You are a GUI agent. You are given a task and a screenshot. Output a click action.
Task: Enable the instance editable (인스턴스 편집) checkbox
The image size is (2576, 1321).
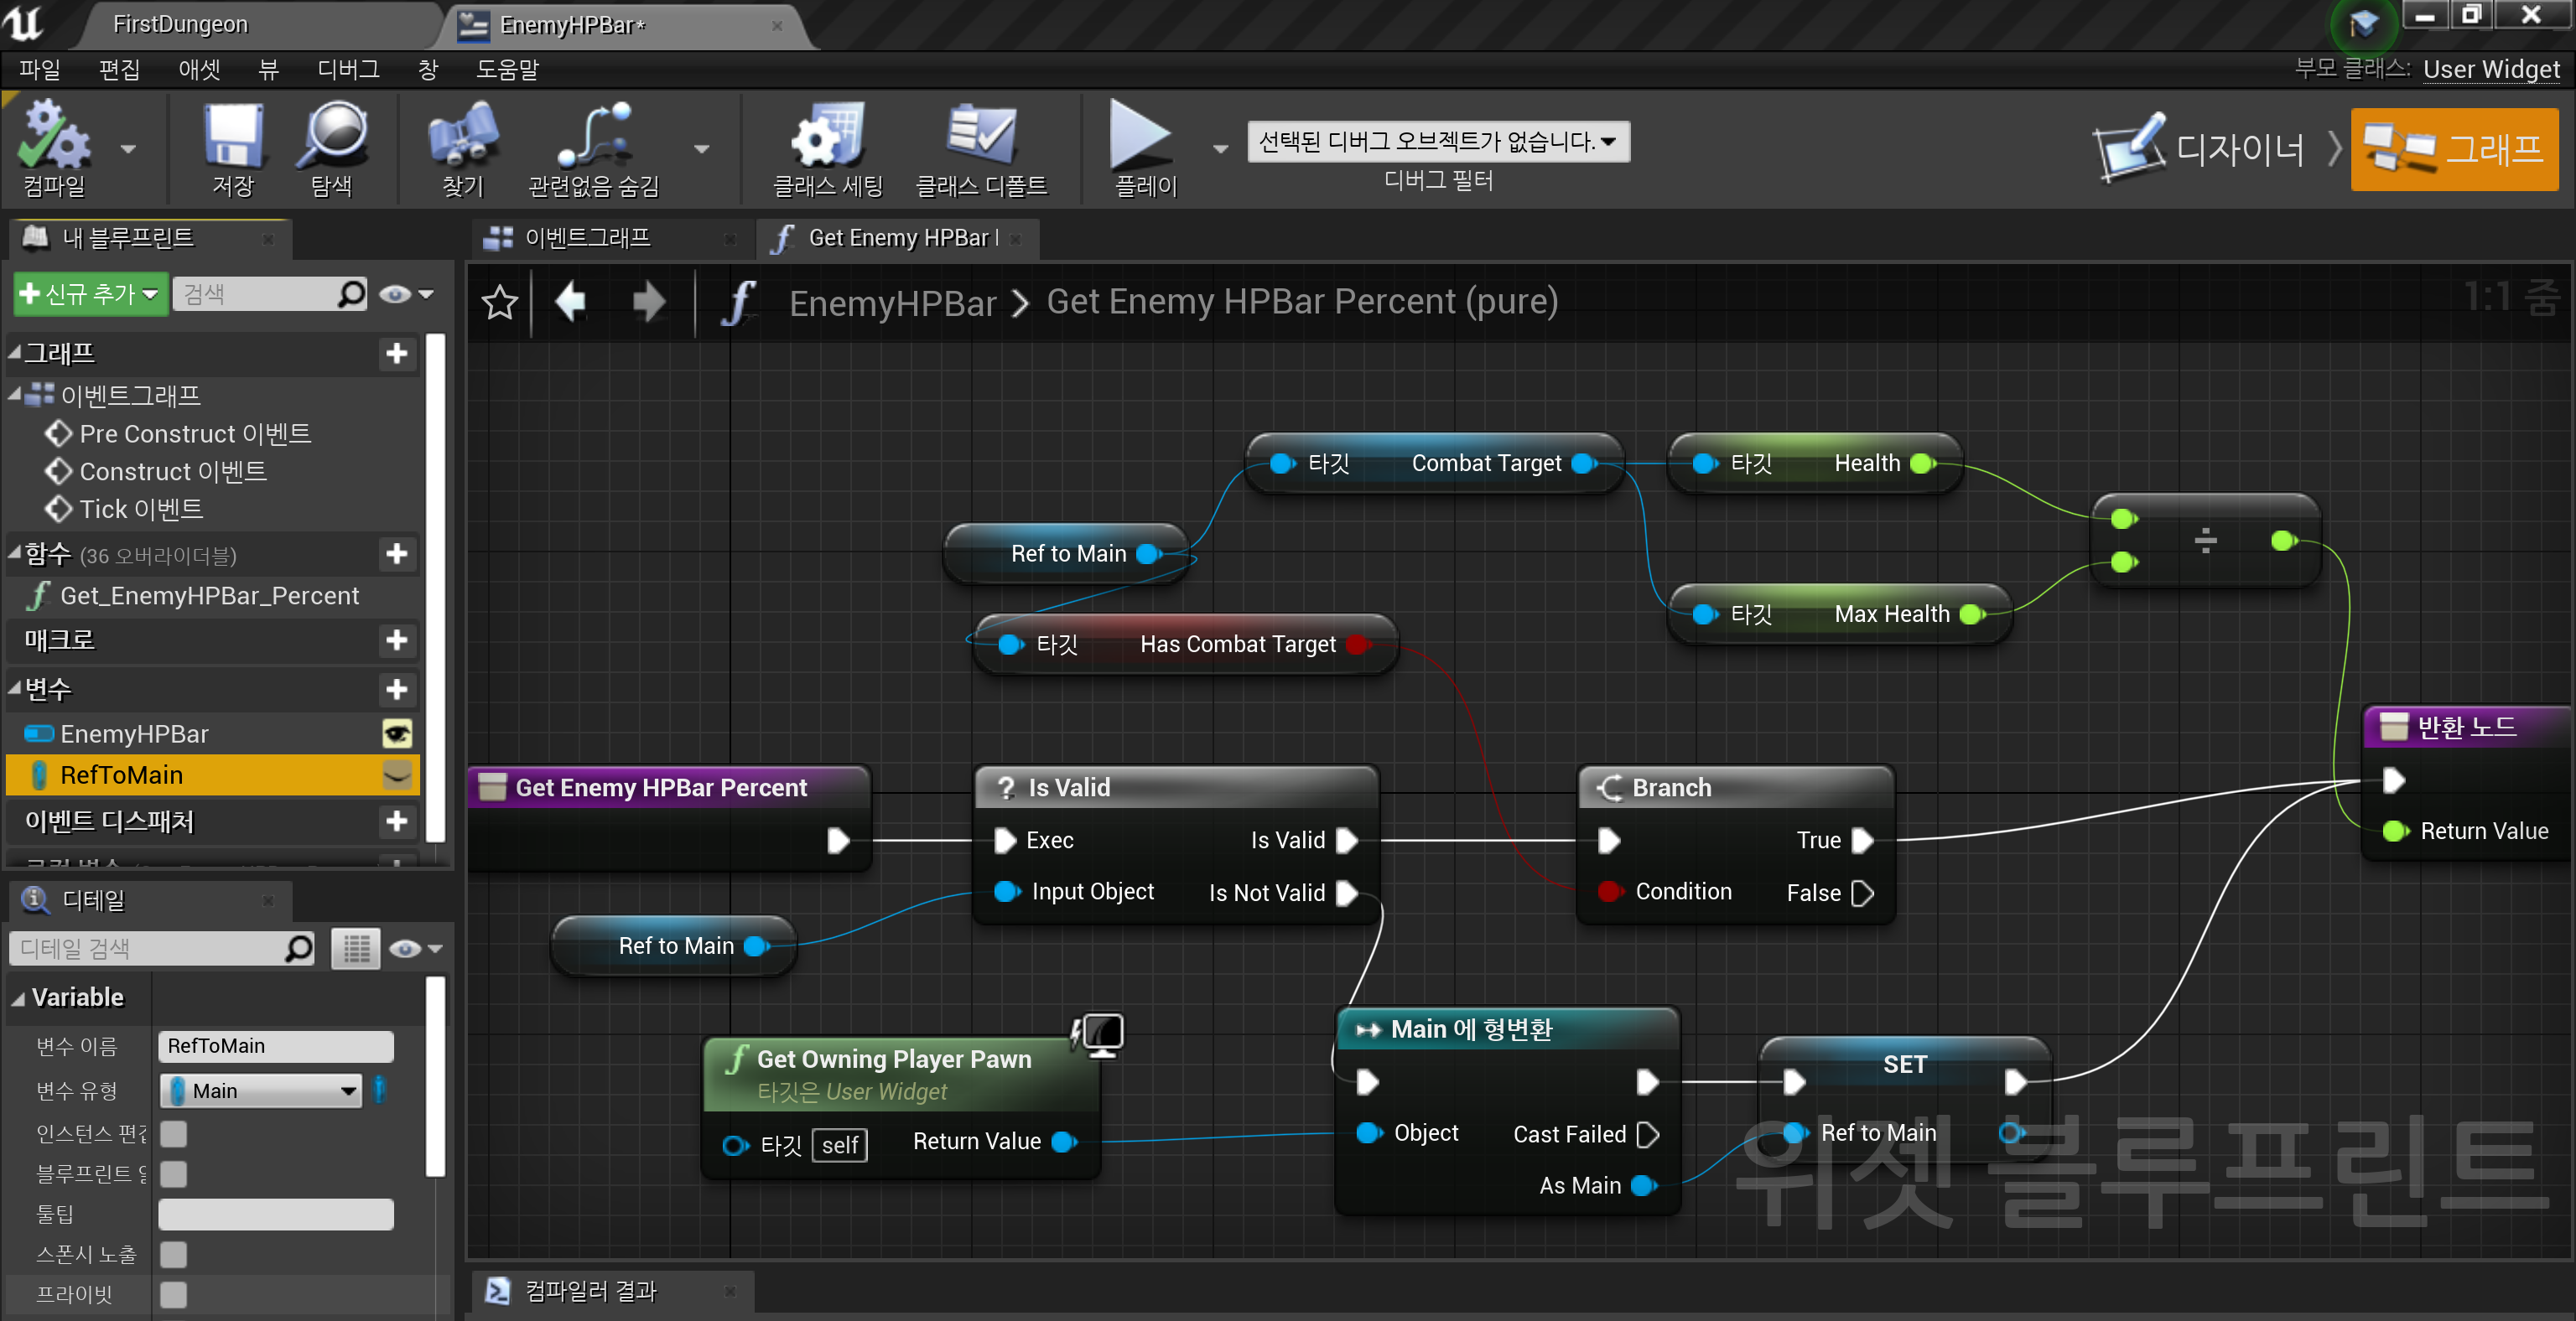click(174, 1133)
